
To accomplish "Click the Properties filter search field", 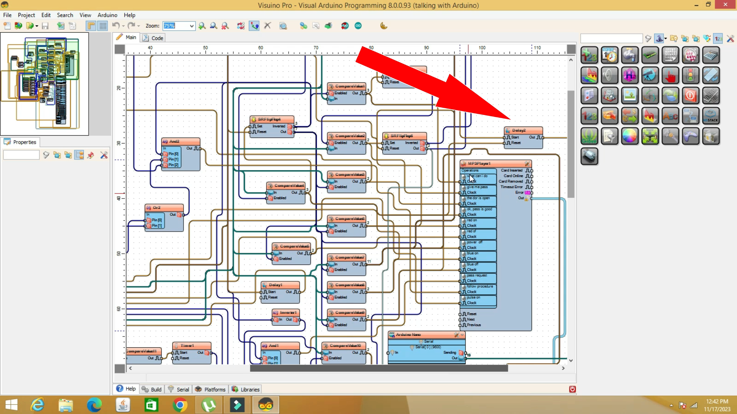I will (21, 155).
